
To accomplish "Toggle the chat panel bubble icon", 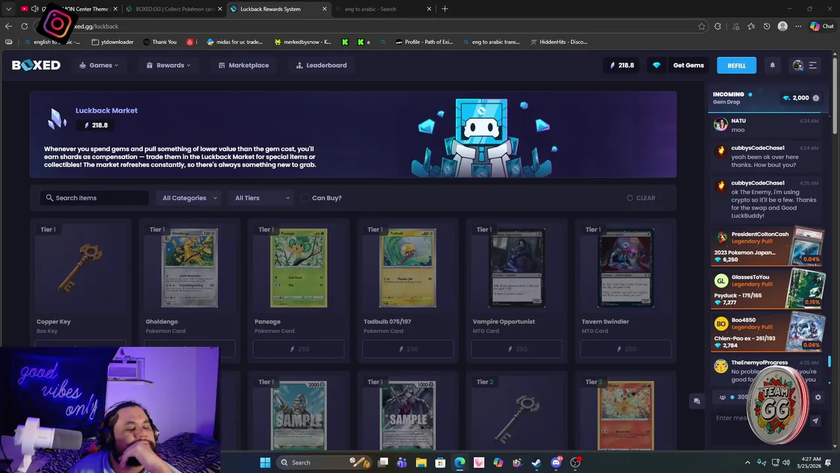I will click(x=697, y=401).
